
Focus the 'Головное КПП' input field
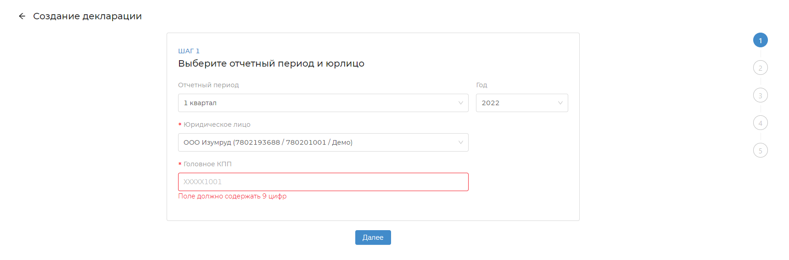(x=323, y=182)
